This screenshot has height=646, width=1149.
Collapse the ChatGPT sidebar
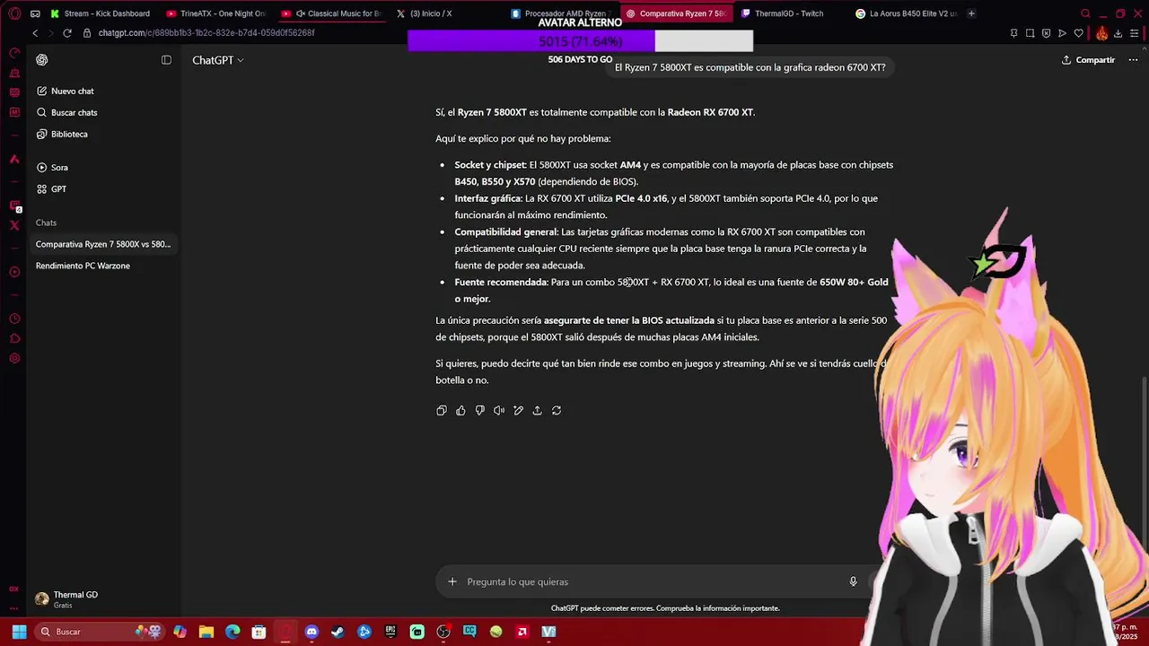(166, 60)
